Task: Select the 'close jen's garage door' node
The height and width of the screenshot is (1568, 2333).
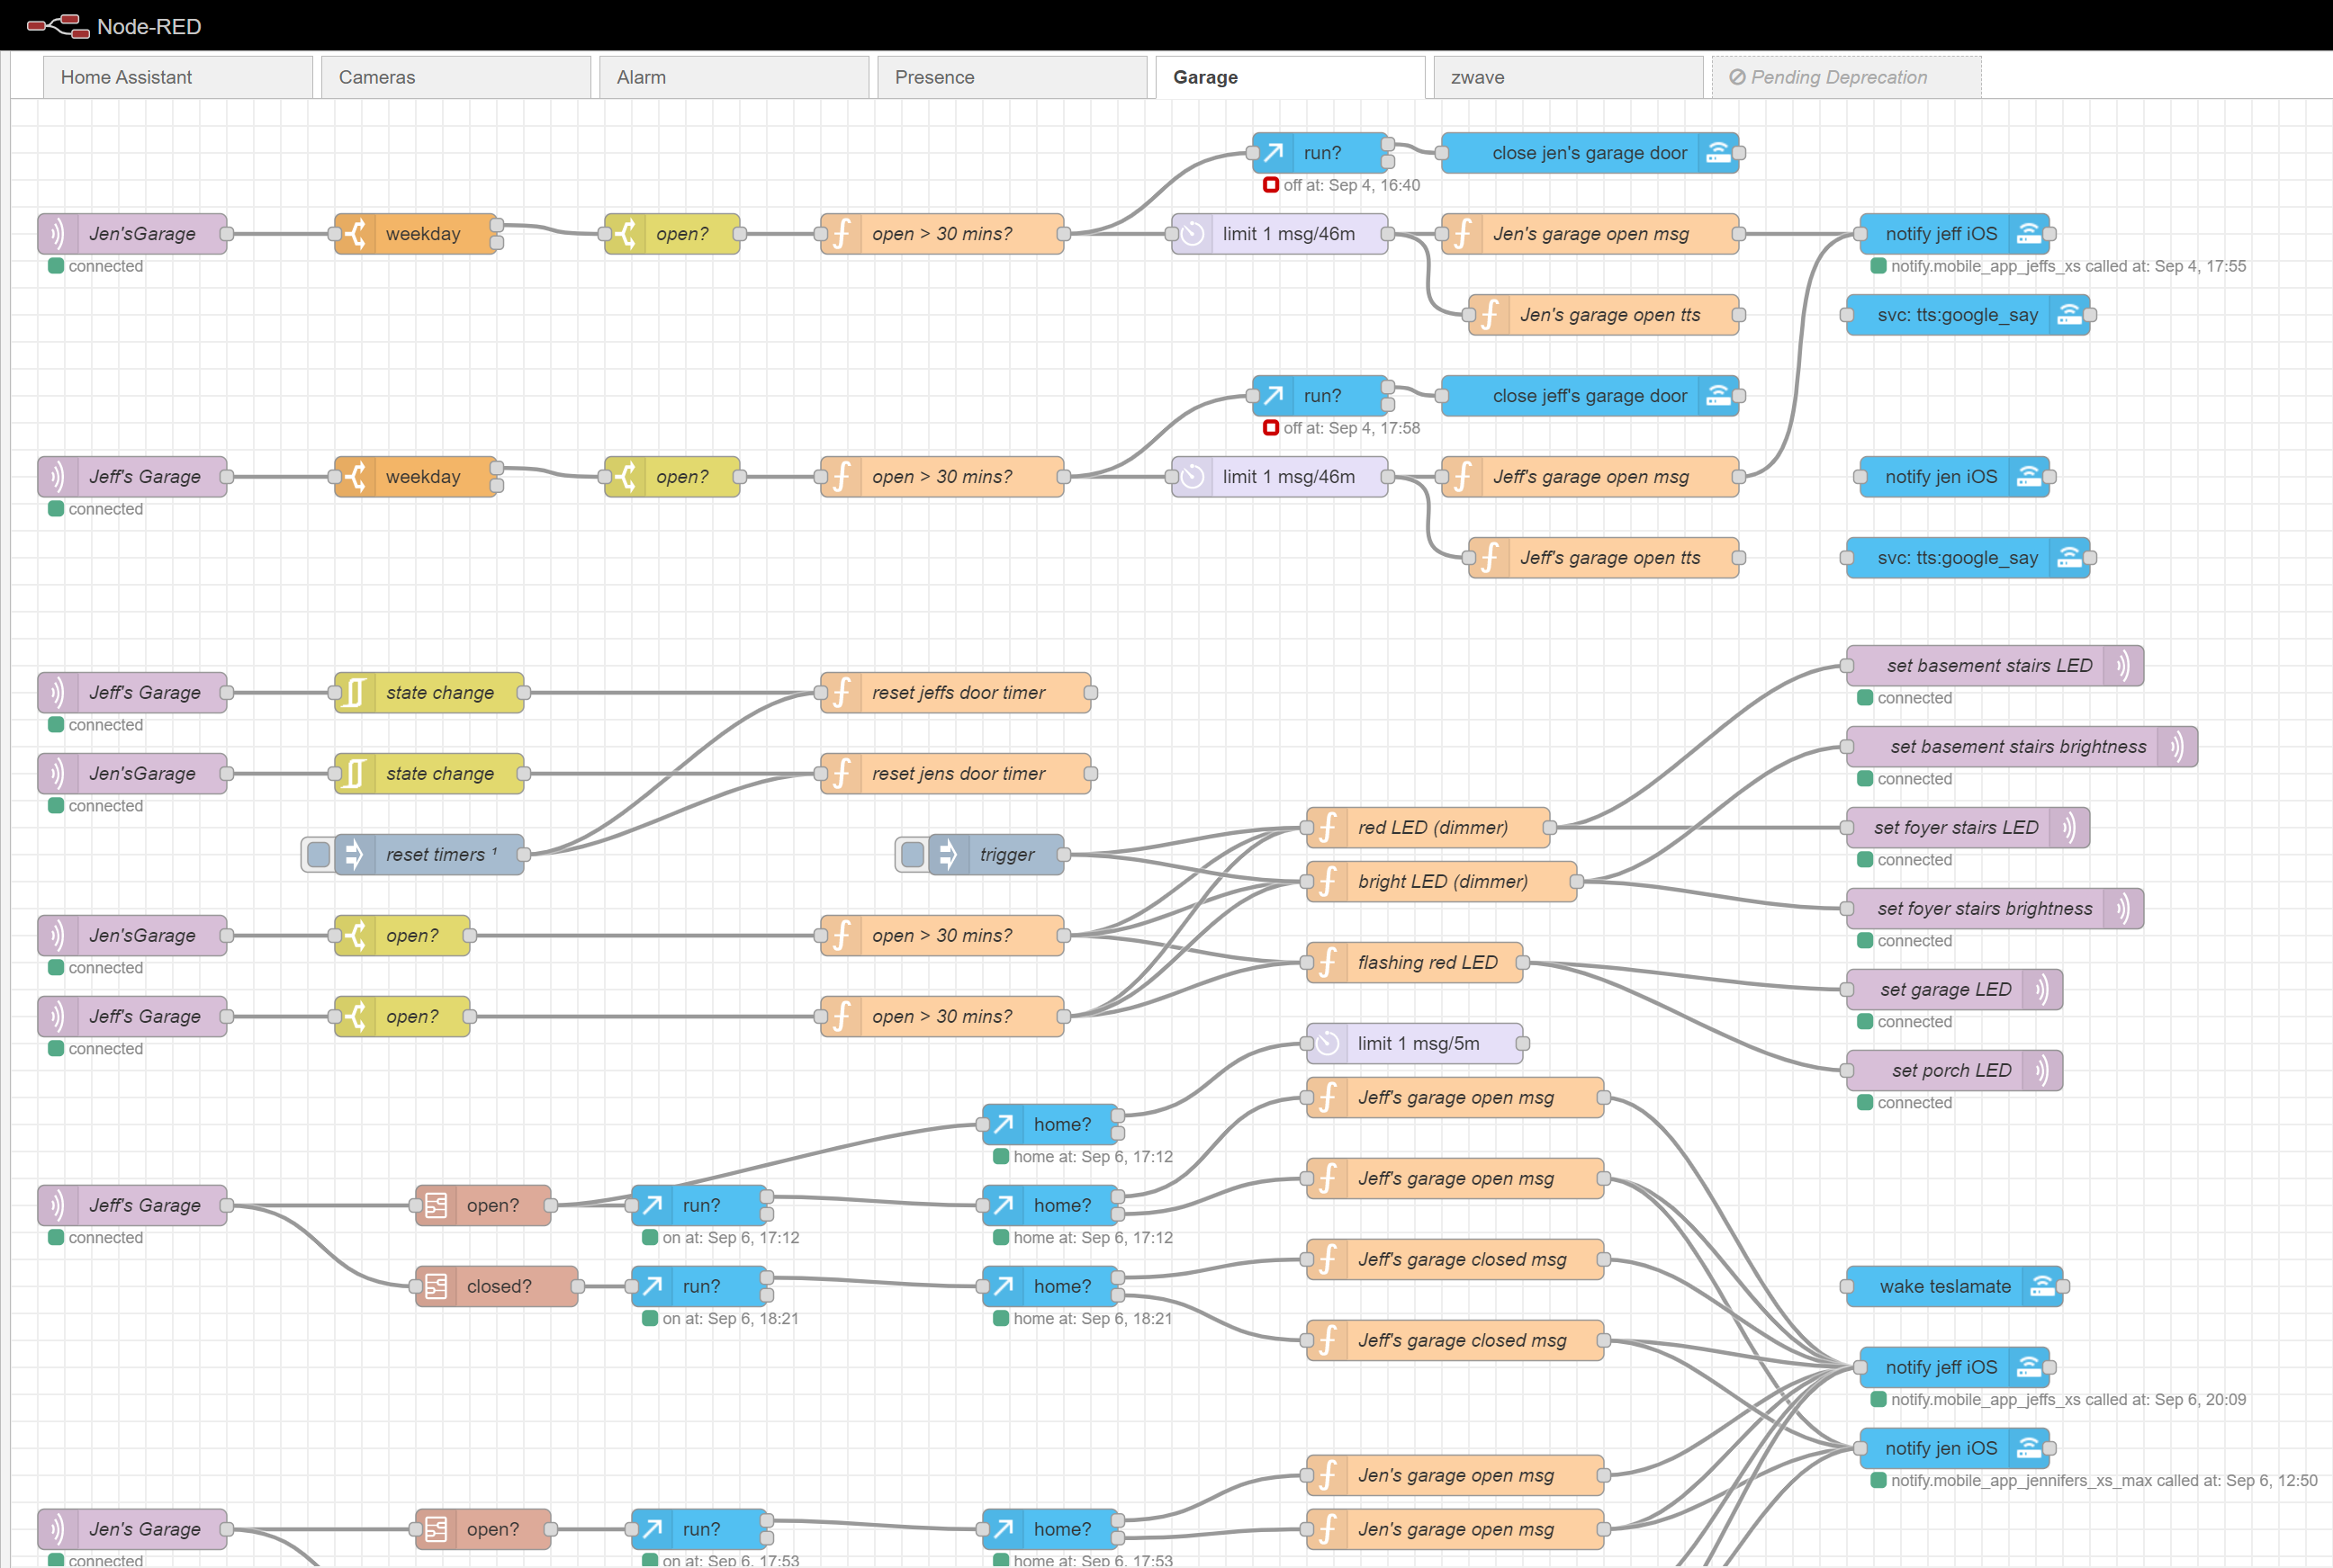Action: pos(1589,153)
